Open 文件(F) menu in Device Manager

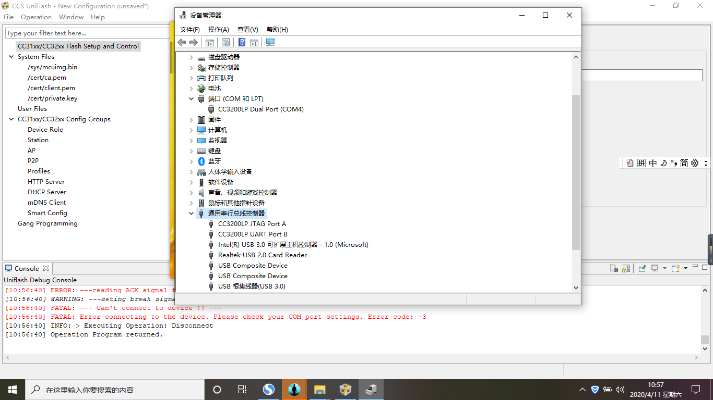coord(190,30)
